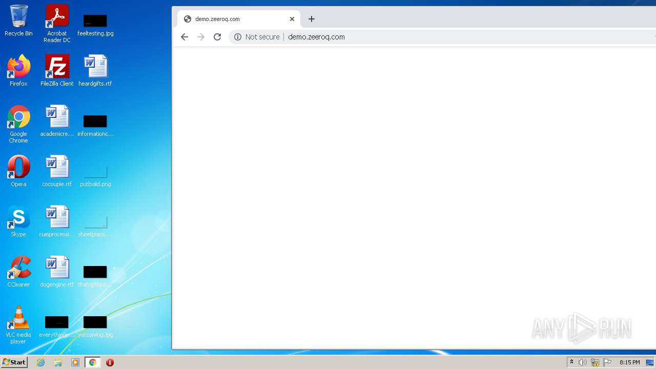Open Windows Media Player in taskbar
The height and width of the screenshot is (369, 656).
pyautogui.click(x=75, y=362)
